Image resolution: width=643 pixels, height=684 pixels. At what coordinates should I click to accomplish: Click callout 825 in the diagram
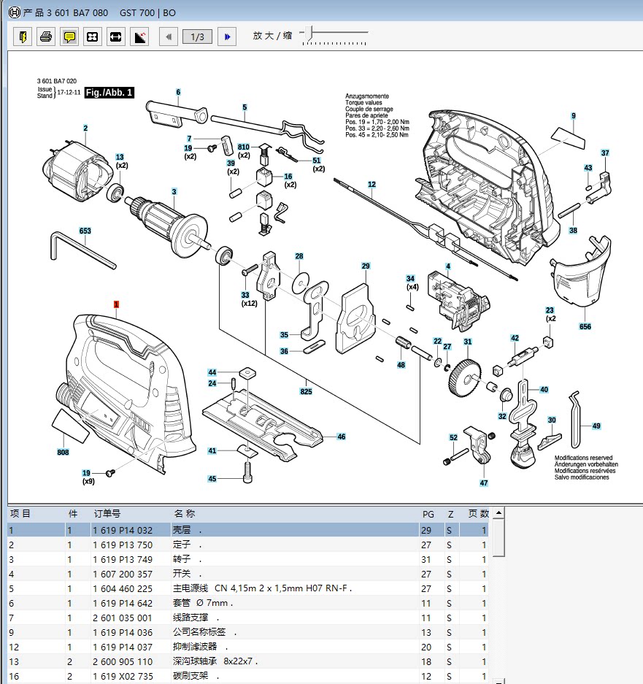[306, 392]
